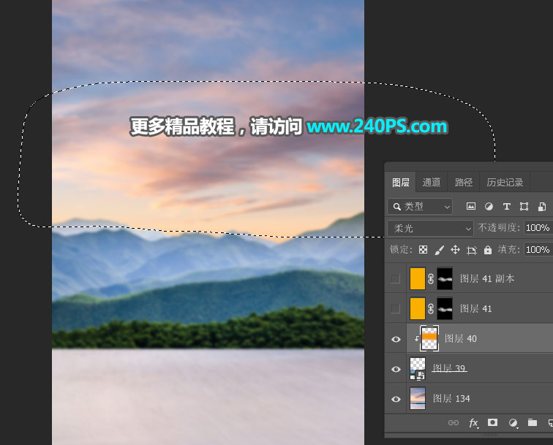Click the 不透明度 label

pyautogui.click(x=498, y=227)
